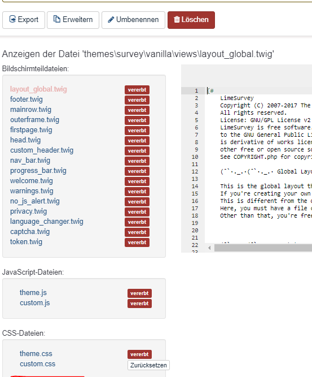Open custom_header.twig file

pyautogui.click(x=42, y=150)
